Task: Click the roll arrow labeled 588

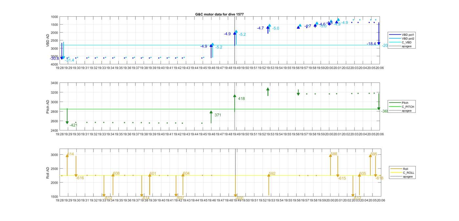Action: [330, 164]
